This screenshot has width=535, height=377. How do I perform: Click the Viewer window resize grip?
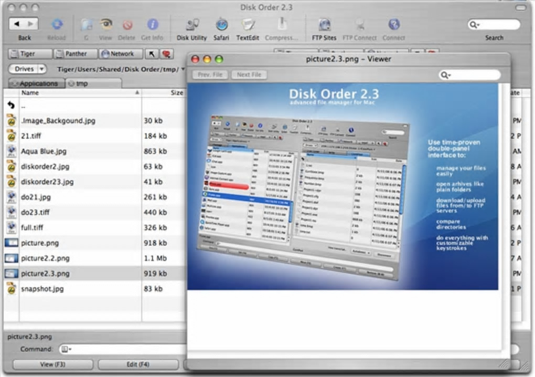(x=504, y=364)
